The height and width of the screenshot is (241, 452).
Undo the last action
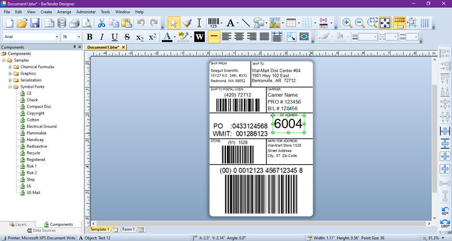point(141,23)
